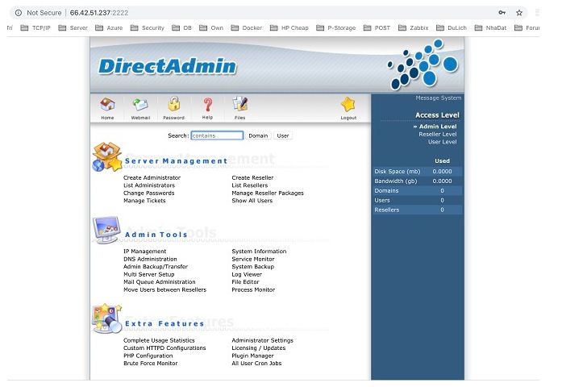Open the NhaDat bookmarks folder
562x387 pixels.
pos(491,28)
